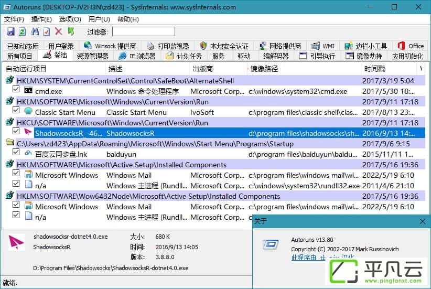431x289 pixels.
Task: Click the blank file icon of first n/a entry
Action: (x=29, y=185)
